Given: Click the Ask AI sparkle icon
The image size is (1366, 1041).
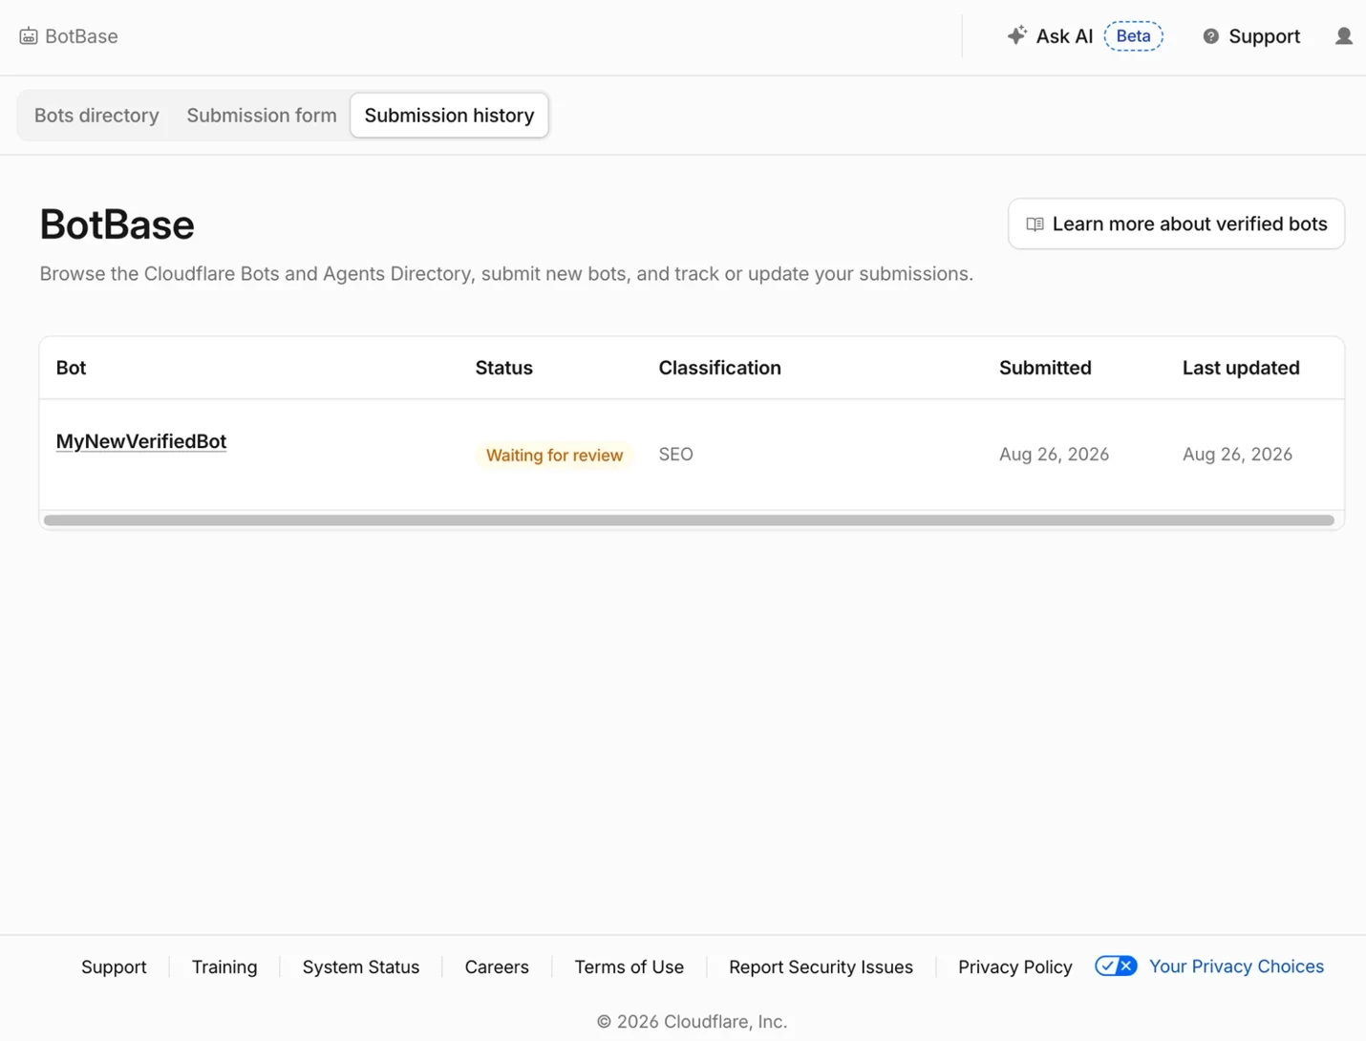Looking at the screenshot, I should pyautogui.click(x=1017, y=35).
